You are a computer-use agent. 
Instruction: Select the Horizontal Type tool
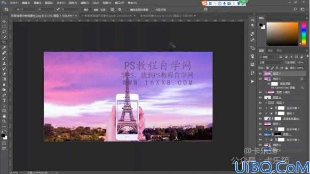[4, 101]
